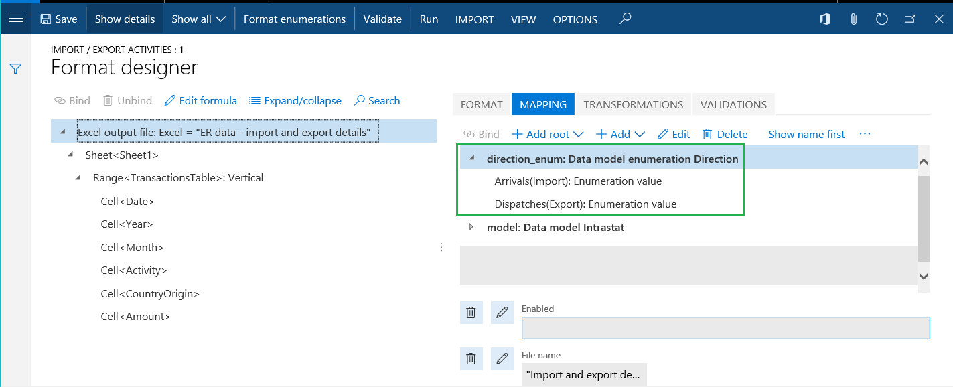Collapse the Sheet<Sheet1> tree node
This screenshot has height=387, width=953.
70,155
